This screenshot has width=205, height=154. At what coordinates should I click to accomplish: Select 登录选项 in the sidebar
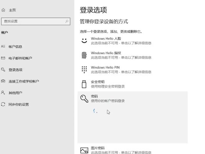15,70
